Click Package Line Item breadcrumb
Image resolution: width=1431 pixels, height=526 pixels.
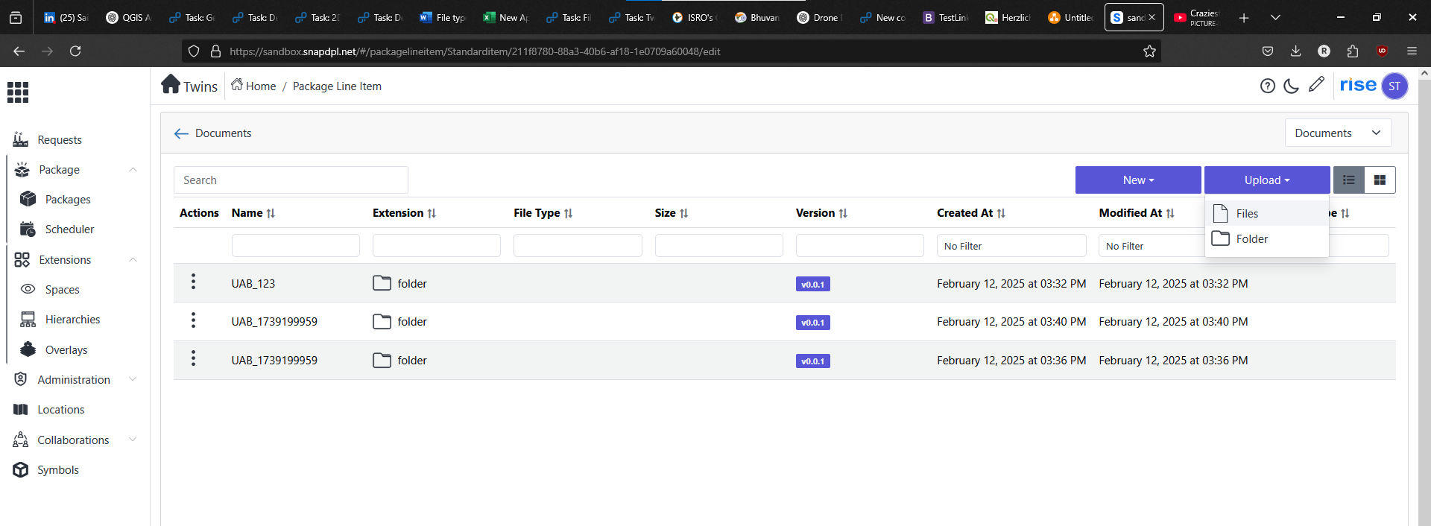[x=337, y=86]
